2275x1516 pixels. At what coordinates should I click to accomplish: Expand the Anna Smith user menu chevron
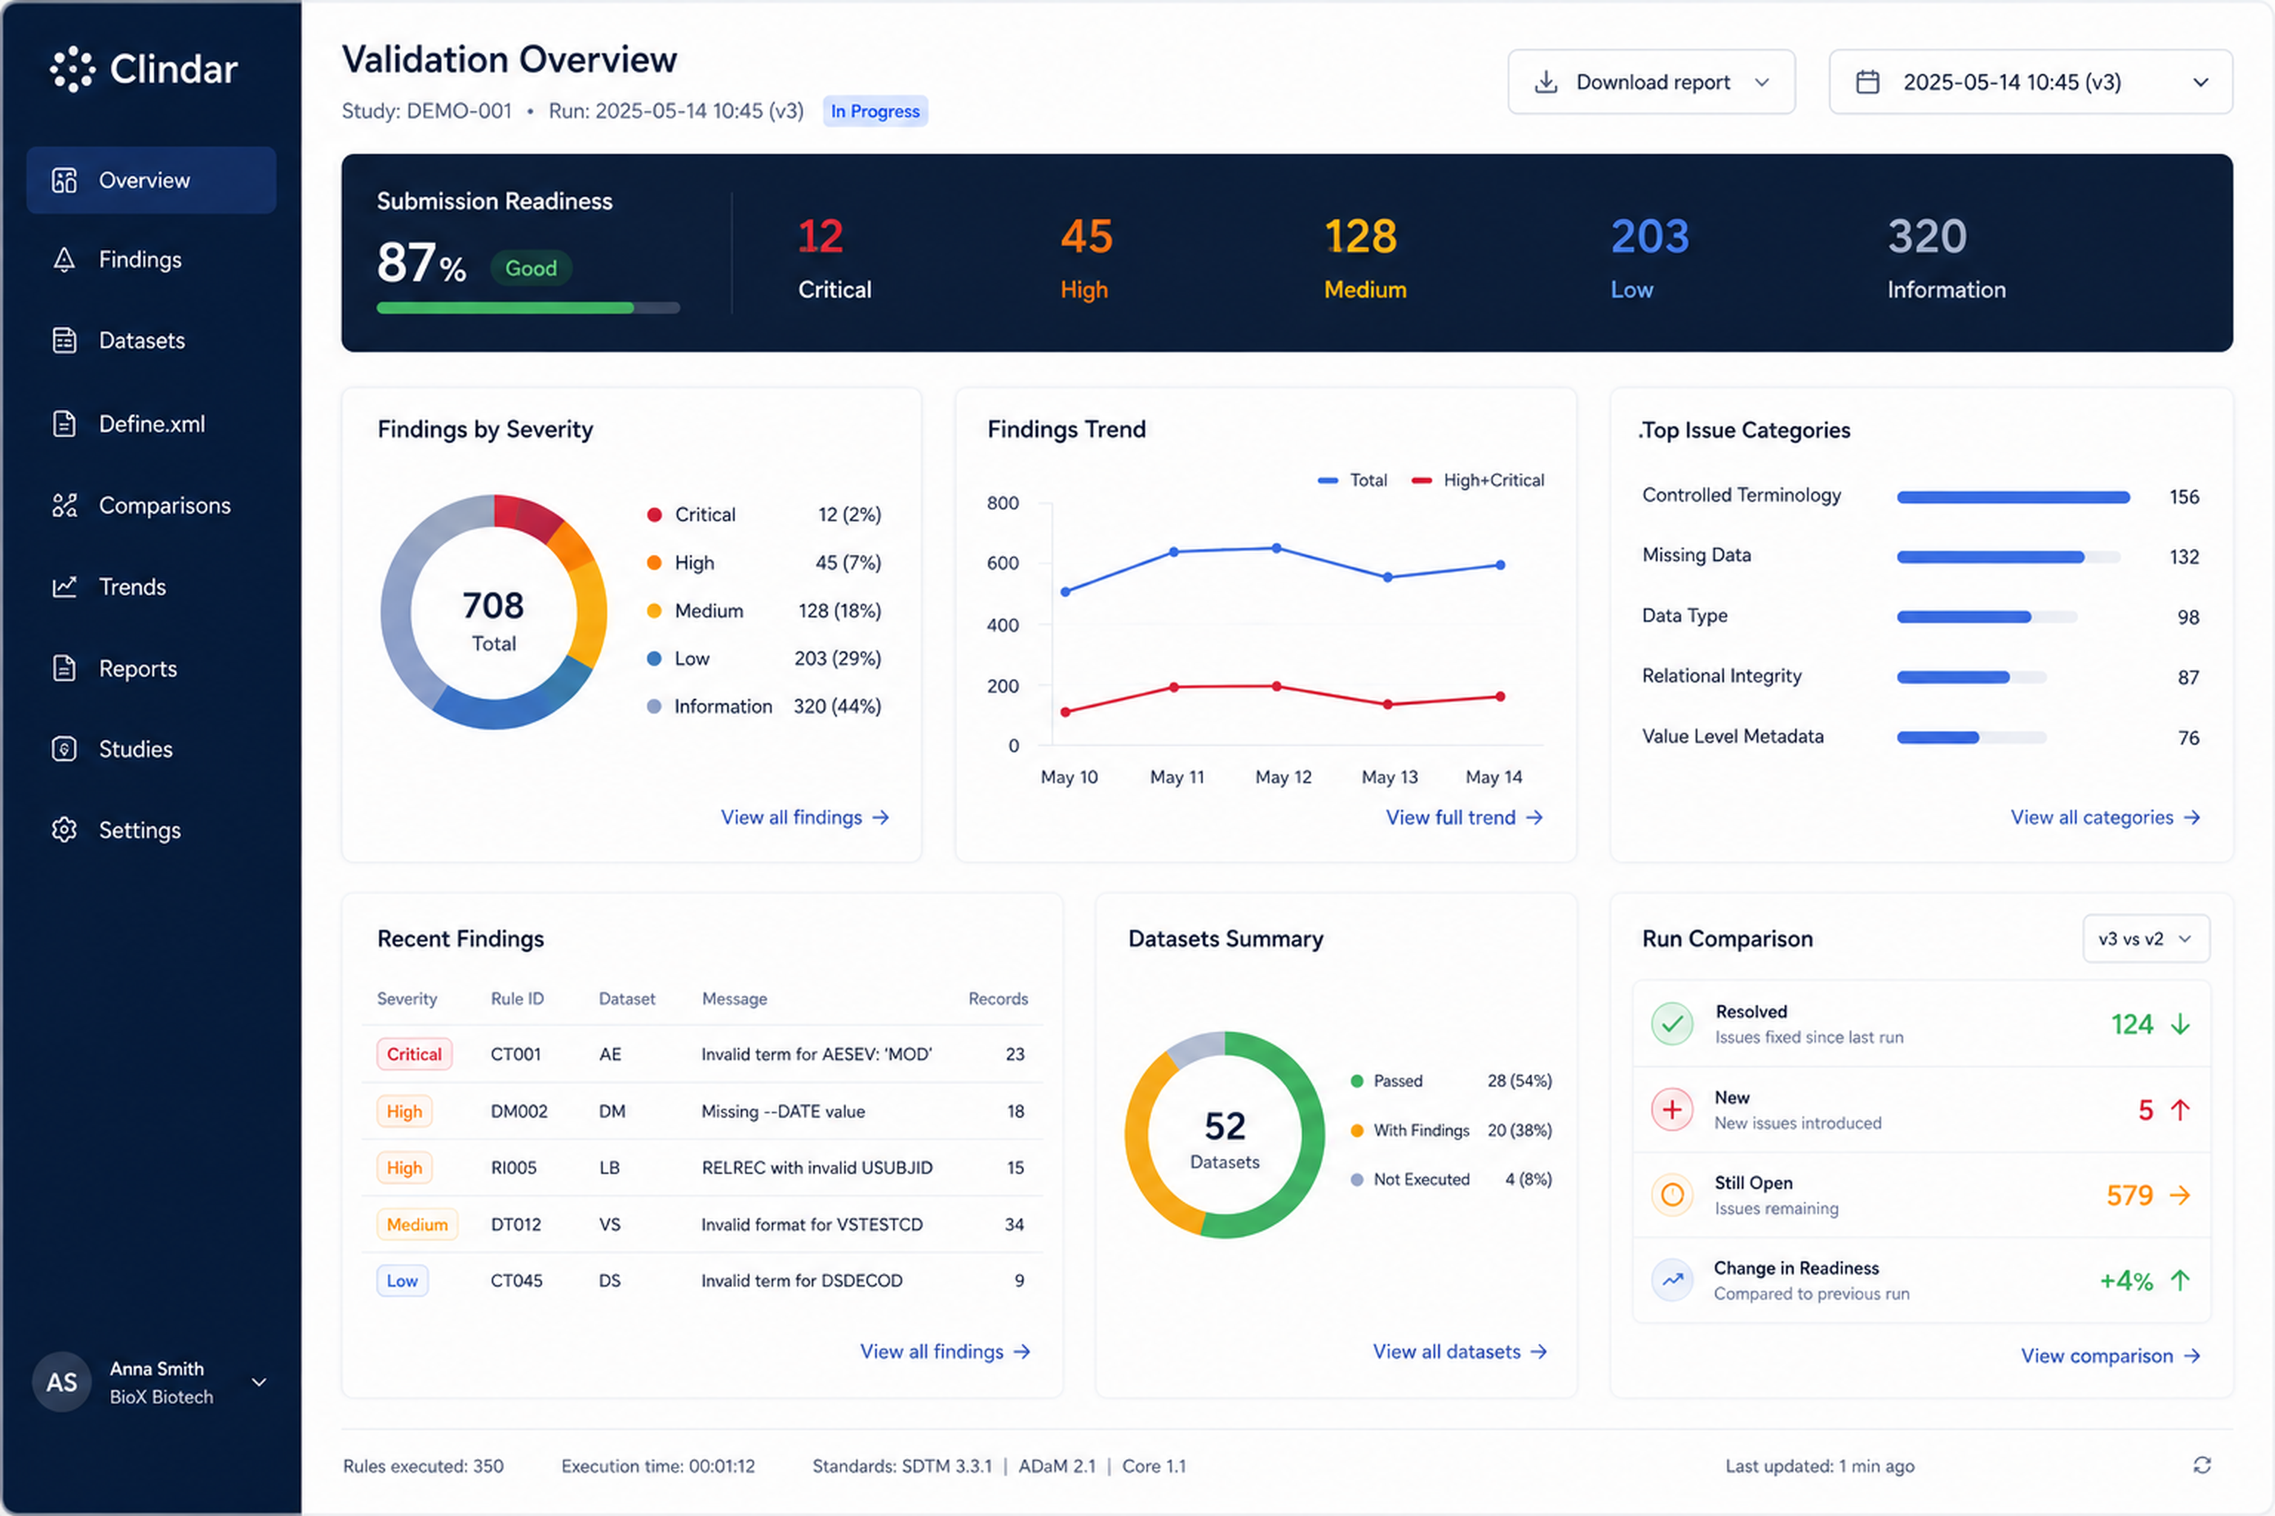(259, 1383)
